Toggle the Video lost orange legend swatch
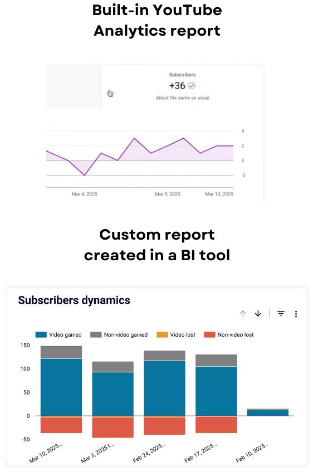 point(162,335)
